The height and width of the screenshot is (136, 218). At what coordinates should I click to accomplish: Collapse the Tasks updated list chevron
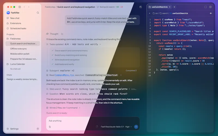(x=100, y=44)
